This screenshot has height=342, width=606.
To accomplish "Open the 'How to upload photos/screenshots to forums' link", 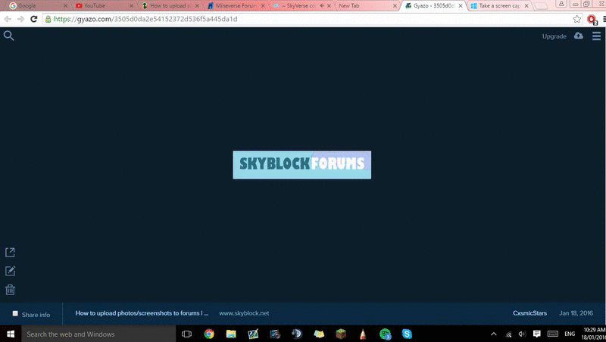I will [142, 313].
